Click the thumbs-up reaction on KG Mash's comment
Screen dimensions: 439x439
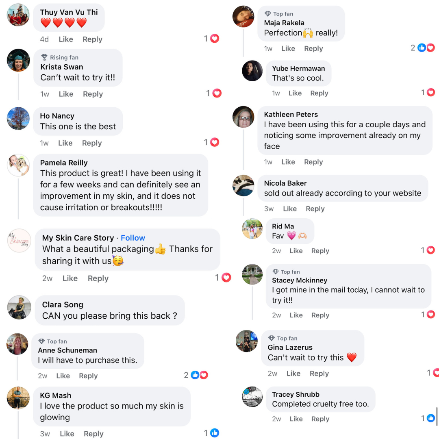215,433
